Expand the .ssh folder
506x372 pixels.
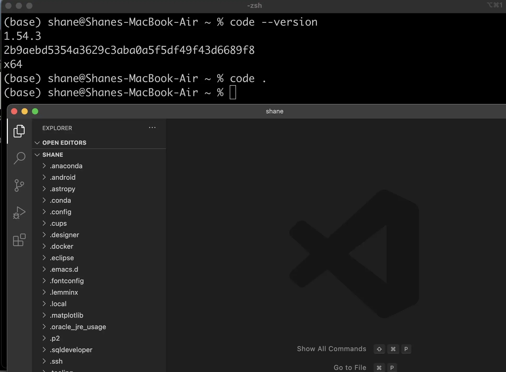(44, 361)
